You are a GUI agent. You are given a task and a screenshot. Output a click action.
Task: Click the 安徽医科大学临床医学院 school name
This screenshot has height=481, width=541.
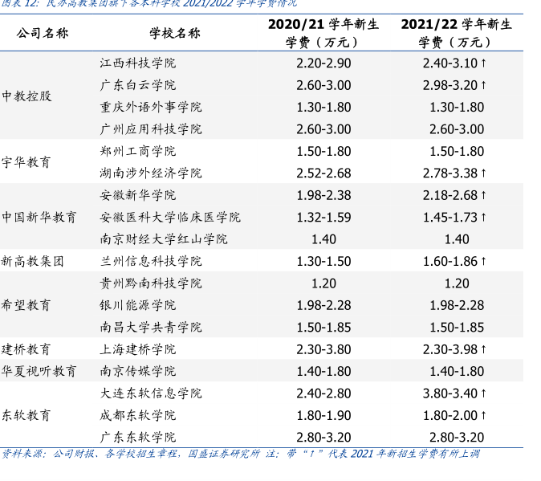(x=170, y=218)
